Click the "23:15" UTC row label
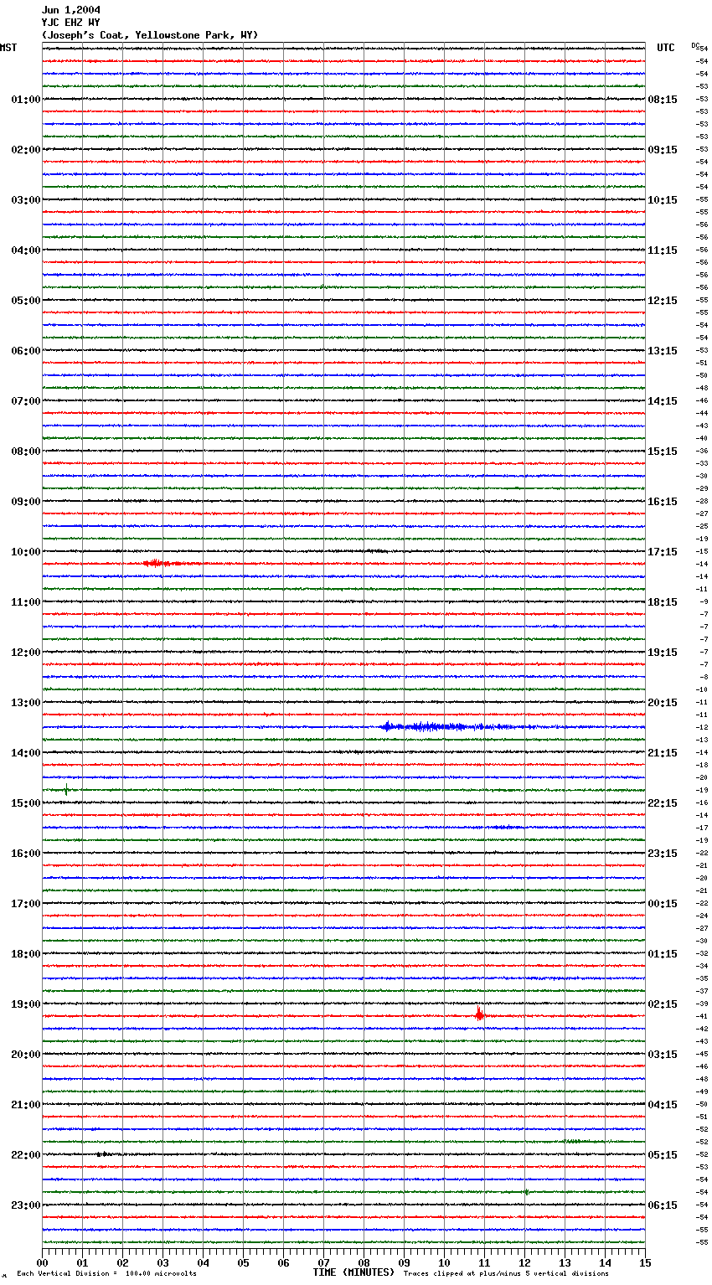712x1285 pixels. coord(663,854)
